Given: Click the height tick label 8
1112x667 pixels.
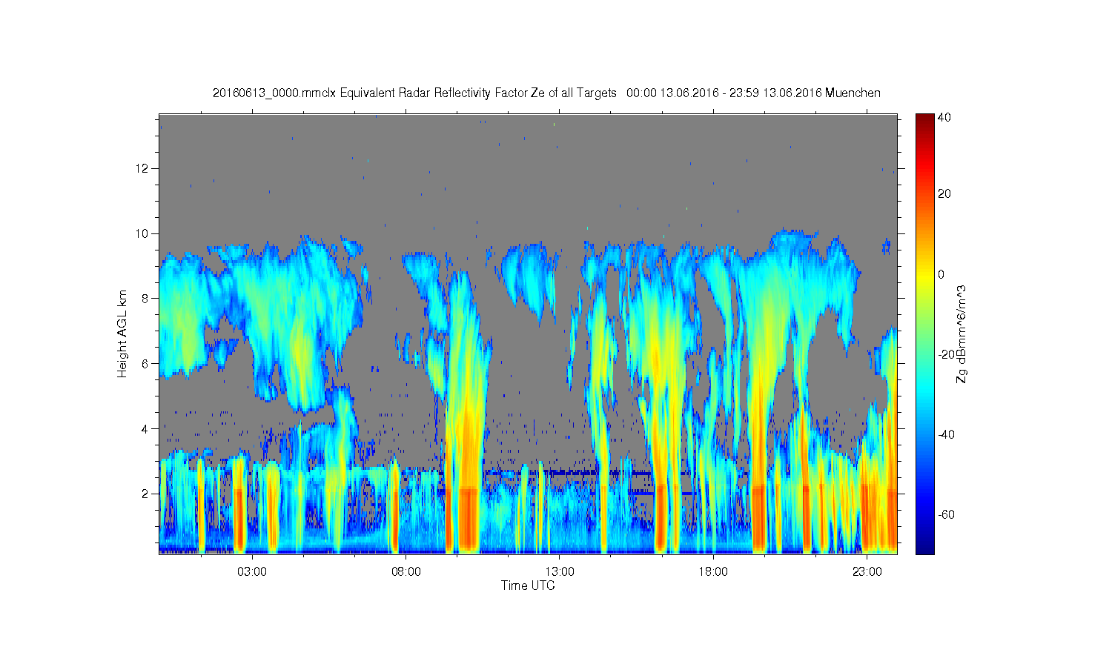Looking at the screenshot, I should [146, 298].
